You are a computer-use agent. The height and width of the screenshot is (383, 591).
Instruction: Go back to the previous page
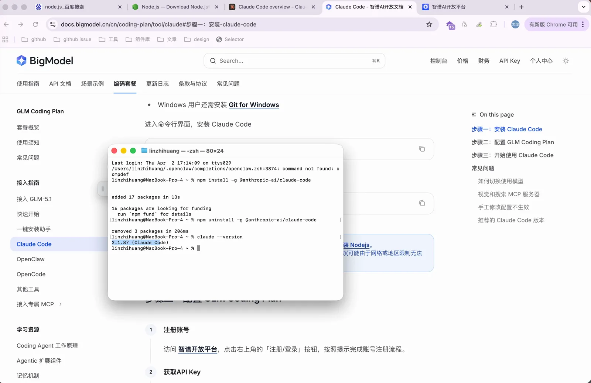click(x=6, y=24)
